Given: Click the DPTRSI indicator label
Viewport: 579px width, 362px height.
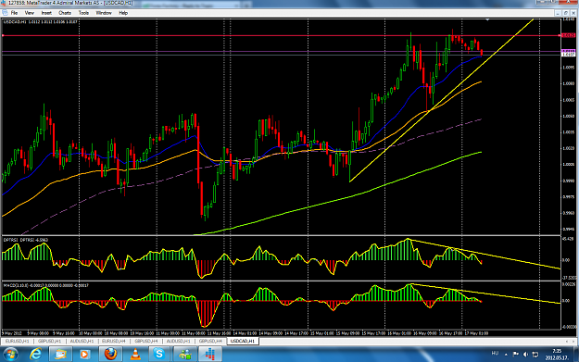Looking at the screenshot, I should [26, 240].
